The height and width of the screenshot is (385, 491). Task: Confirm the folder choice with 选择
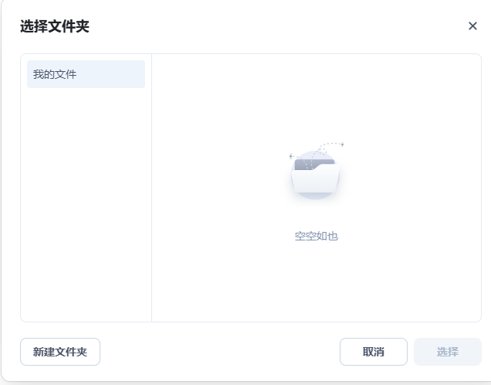click(x=447, y=352)
